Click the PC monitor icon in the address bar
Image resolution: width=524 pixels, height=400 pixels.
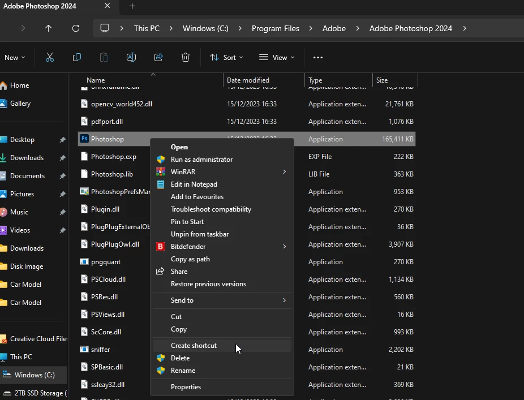click(x=105, y=28)
